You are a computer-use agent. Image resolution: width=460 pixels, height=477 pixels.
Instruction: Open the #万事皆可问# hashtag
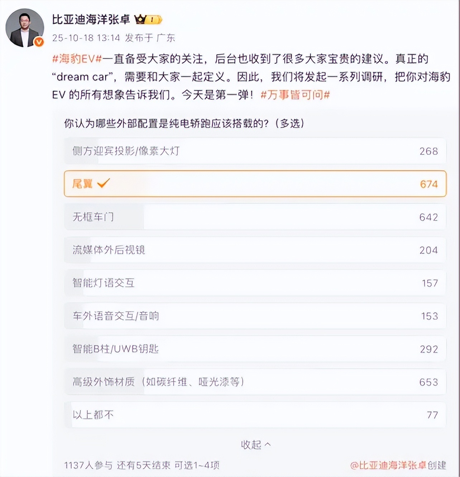295,95
